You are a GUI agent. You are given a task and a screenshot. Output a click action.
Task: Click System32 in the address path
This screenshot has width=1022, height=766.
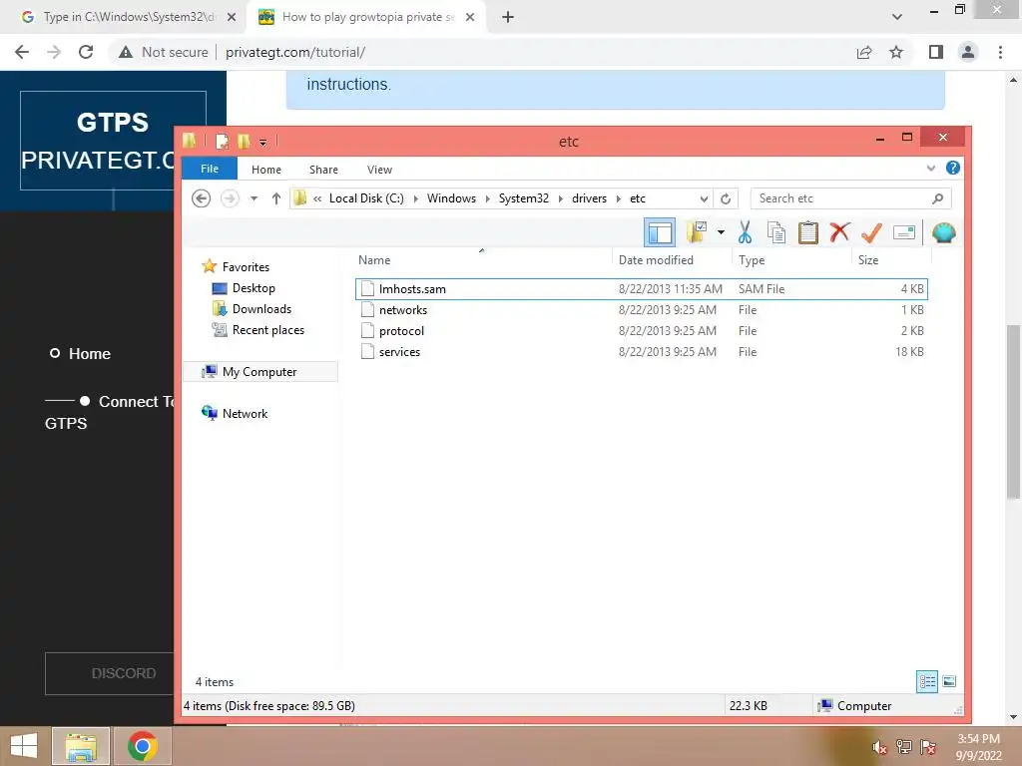click(x=523, y=198)
